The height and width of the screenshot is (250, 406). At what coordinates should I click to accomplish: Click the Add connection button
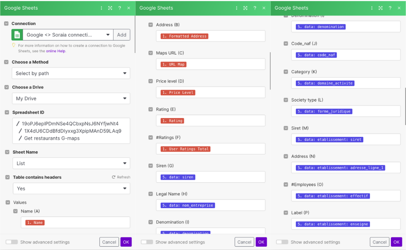[122, 35]
